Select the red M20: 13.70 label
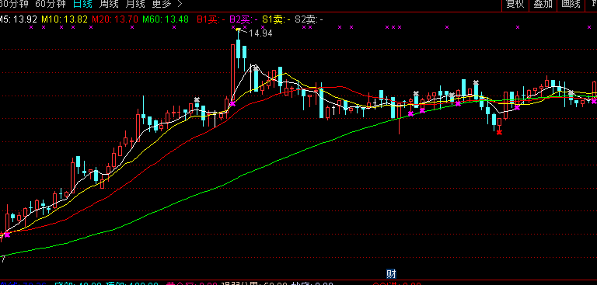 [x=115, y=19]
